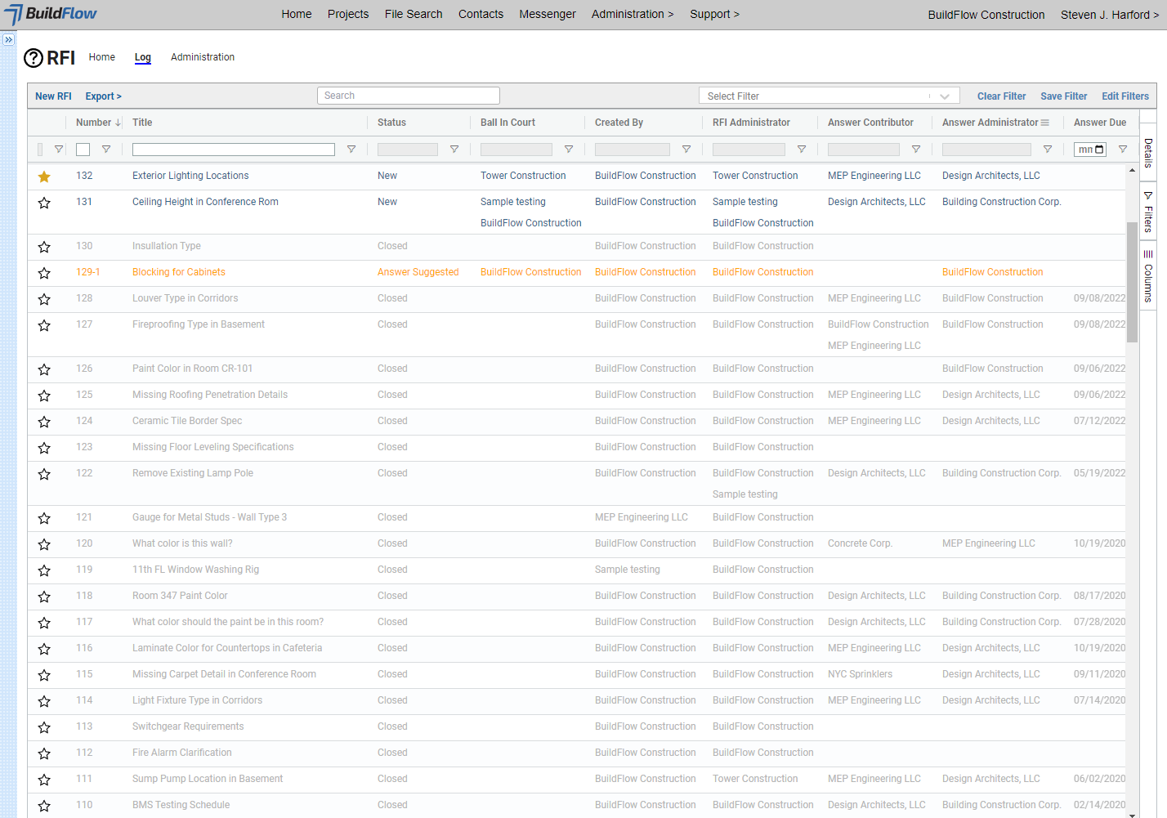Screen dimensions: 1167x818
Task: Click the Save Filter link
Action: pyautogui.click(x=1064, y=96)
